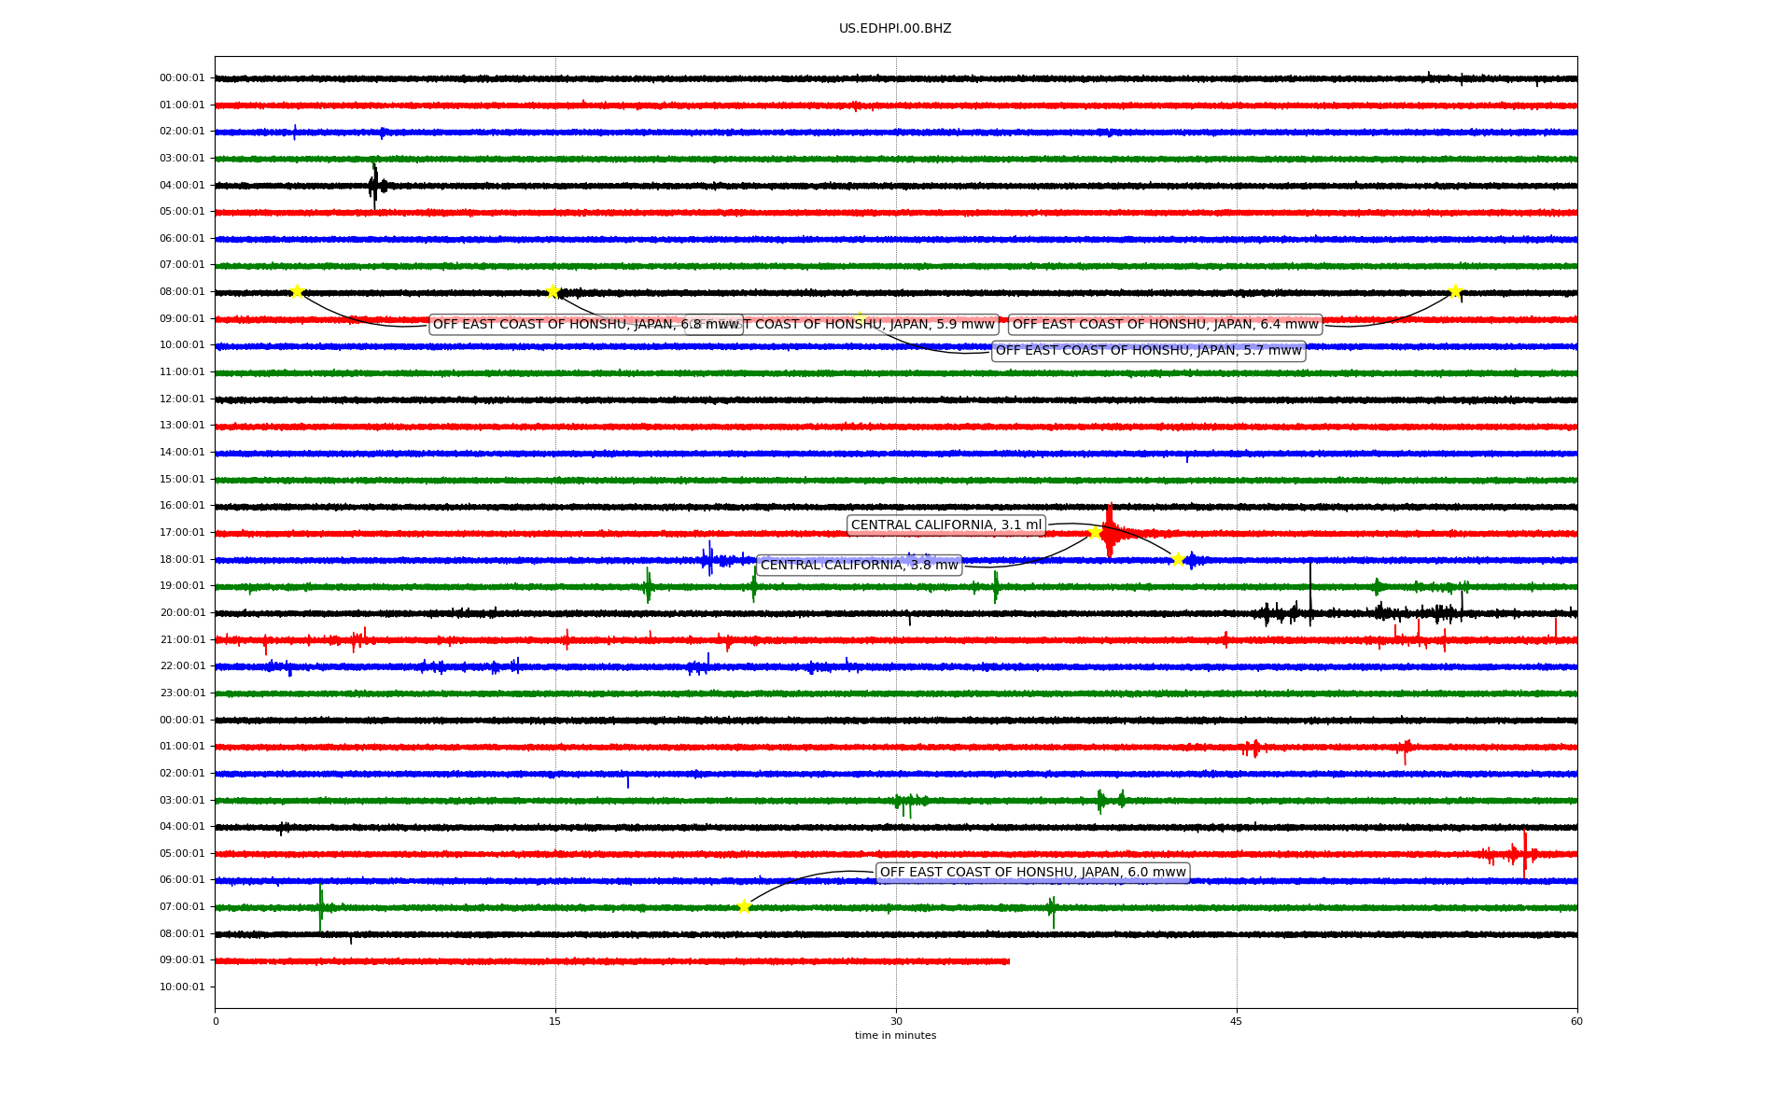The height and width of the screenshot is (1120, 1792).
Task: Click the '30' tick label on the bottom axis
Action: (896, 1021)
